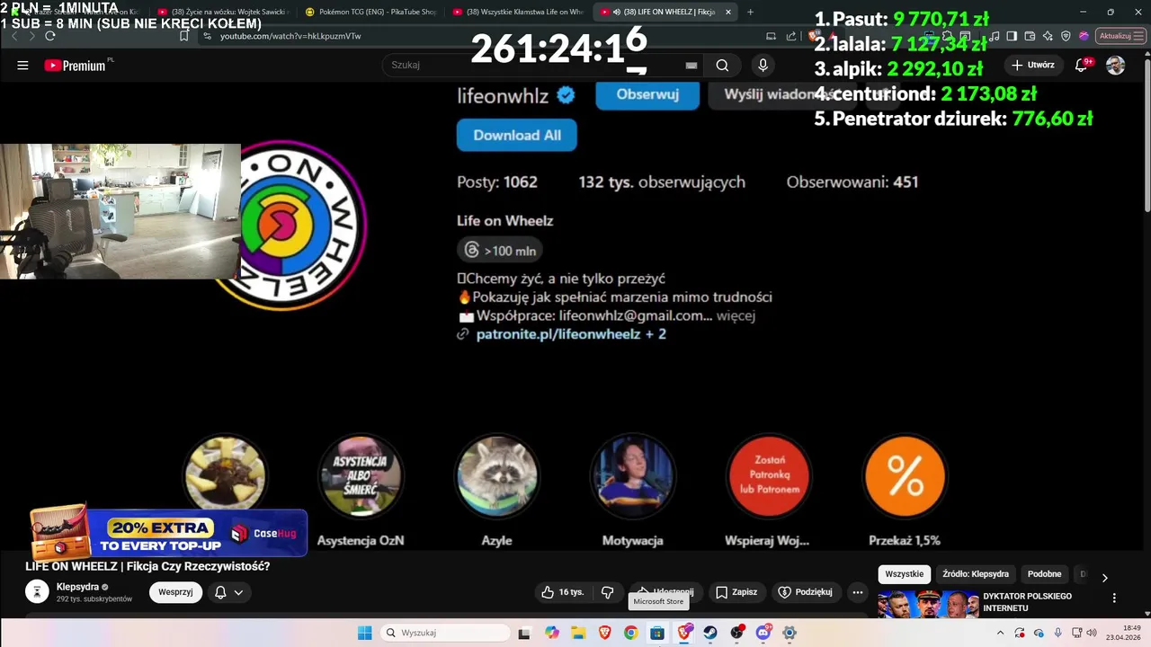Open the on-screen keyboard icon in search box
This screenshot has height=647, width=1151.
(x=691, y=65)
